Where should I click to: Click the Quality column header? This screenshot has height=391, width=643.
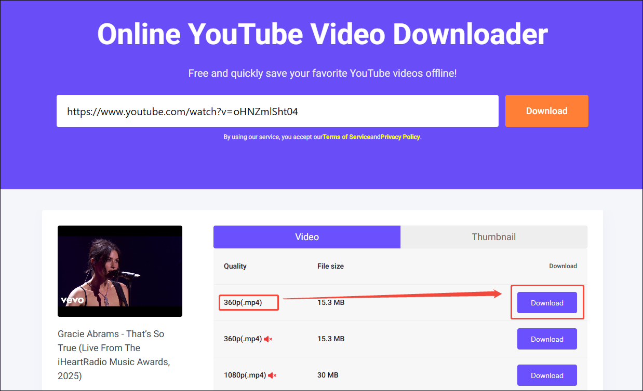click(x=235, y=266)
